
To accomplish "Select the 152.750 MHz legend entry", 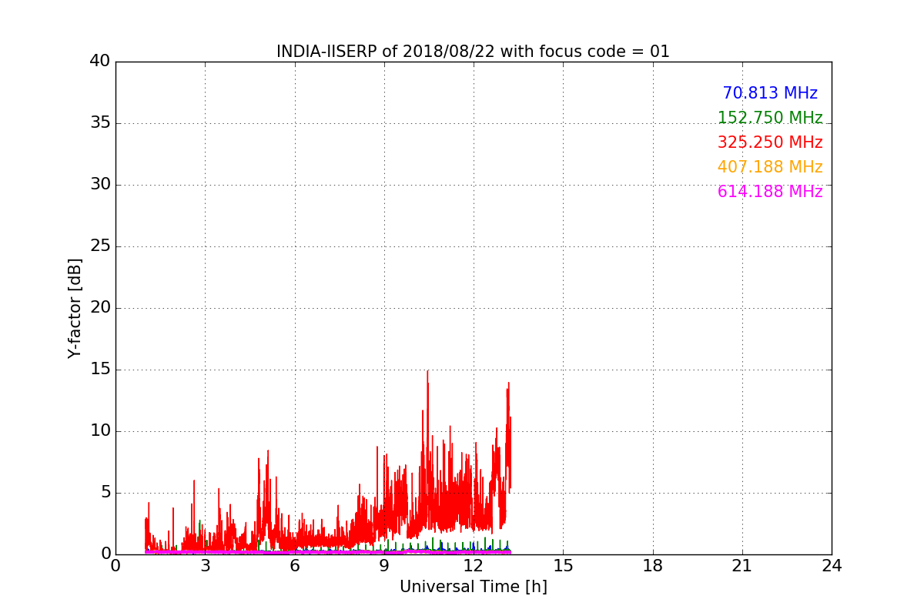I will click(770, 118).
